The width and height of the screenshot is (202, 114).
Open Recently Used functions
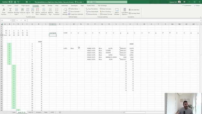[16, 11]
